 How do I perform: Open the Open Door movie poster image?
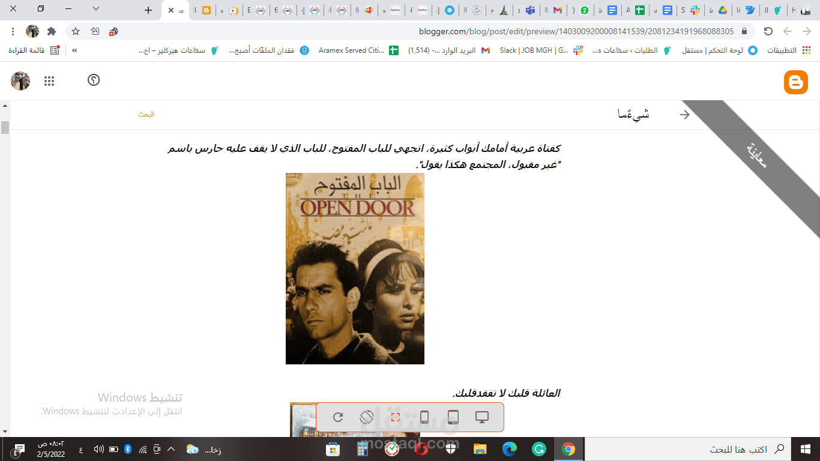(355, 268)
